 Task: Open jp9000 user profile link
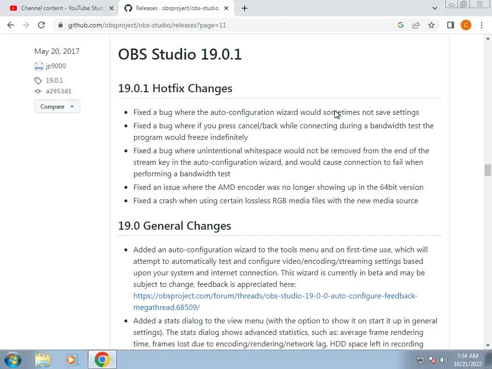coord(56,66)
